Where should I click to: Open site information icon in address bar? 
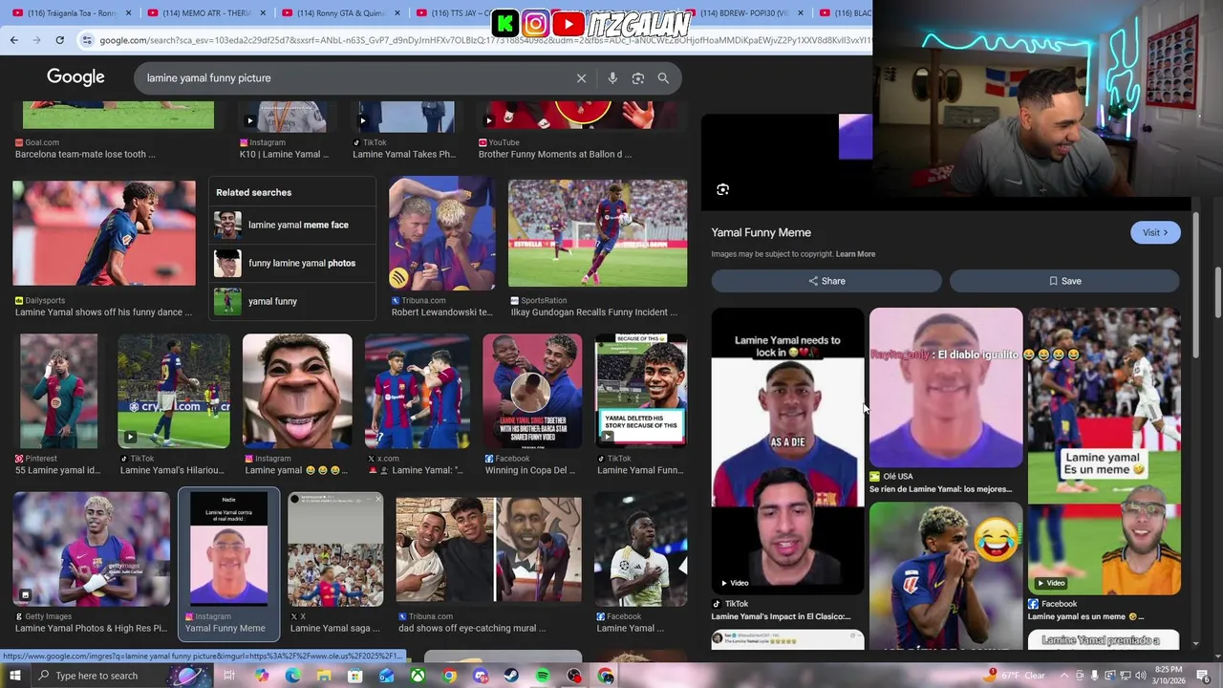point(88,40)
